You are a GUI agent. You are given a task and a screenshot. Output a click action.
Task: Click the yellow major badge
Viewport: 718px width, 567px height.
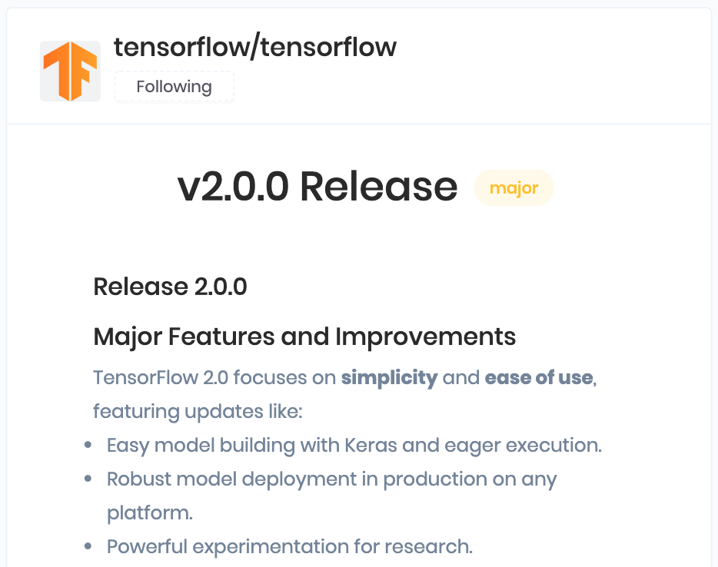point(514,188)
